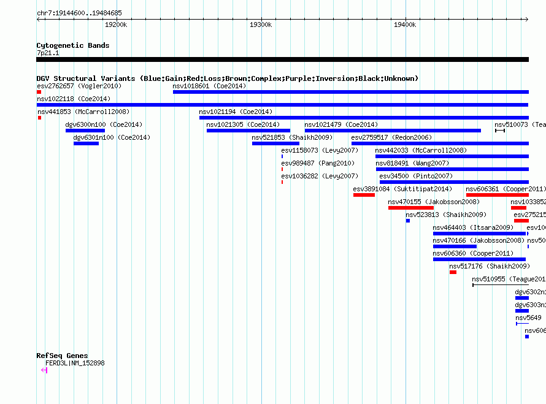This screenshot has height=404, width=546.
Task: Click the nsv1021194 (Coe2014) label
Action: tap(236, 112)
